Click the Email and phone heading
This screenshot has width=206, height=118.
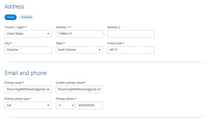(26, 73)
